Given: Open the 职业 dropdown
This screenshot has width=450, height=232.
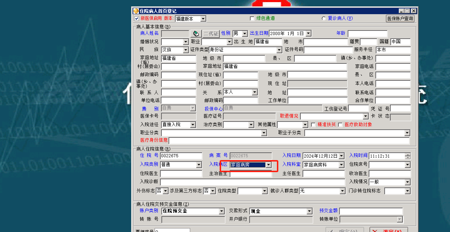Looking at the screenshot, I should tap(229, 42).
